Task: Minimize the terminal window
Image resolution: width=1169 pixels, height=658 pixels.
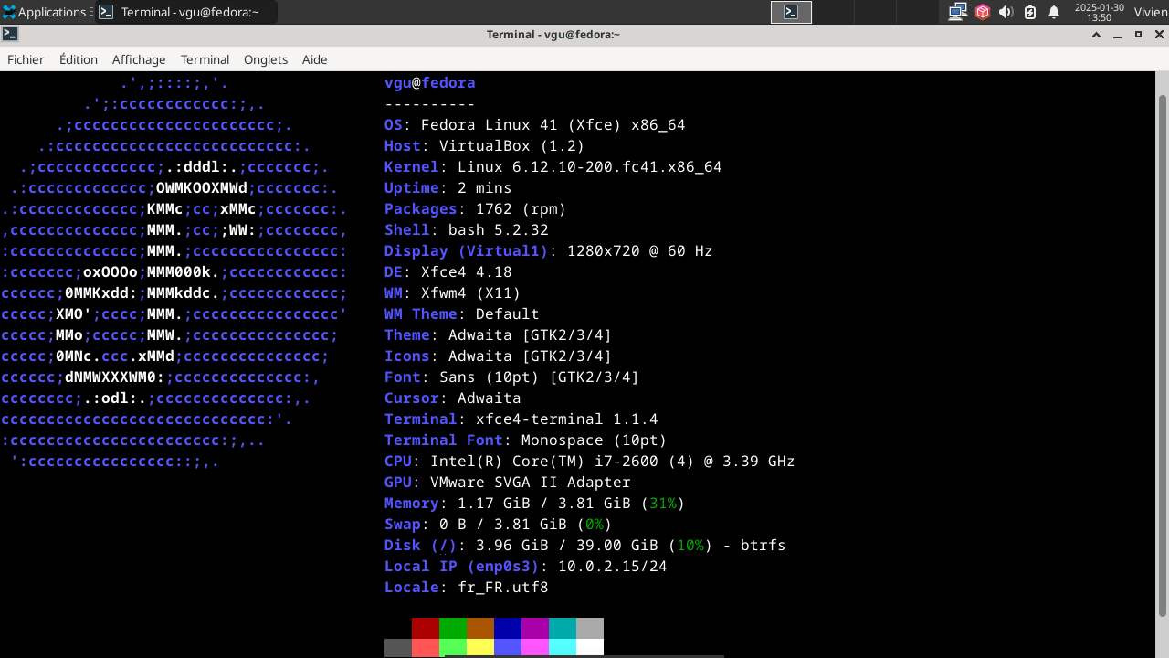Action: pos(1118,35)
